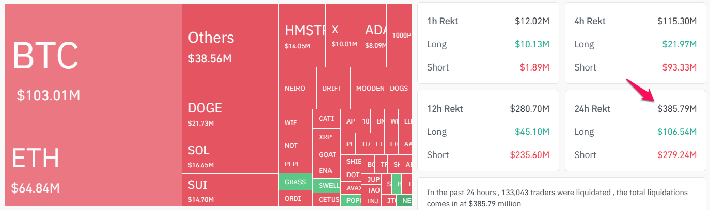Image resolution: width=710 pixels, height=210 pixels.
Task: Click the DRIFT tile
Action: click(332, 88)
